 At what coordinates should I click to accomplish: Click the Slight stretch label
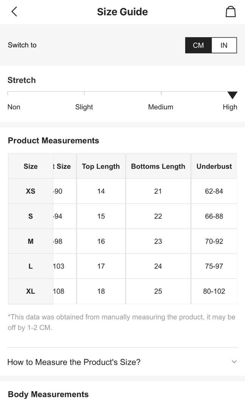coord(84,107)
